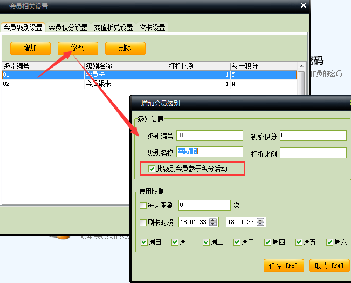Viewport: 351px width, 283px height.
Task: Uncheck the 周日 checkbox
Action: click(144, 242)
